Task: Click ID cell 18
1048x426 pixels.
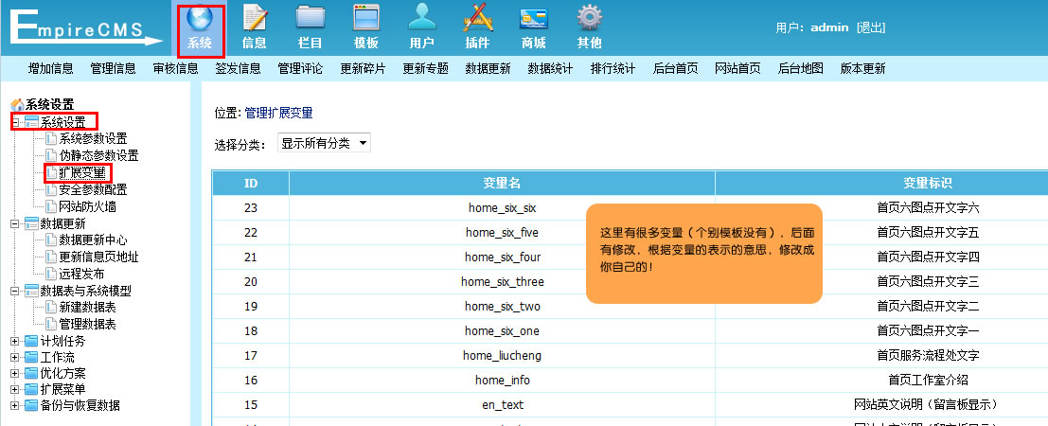Action: (x=251, y=331)
